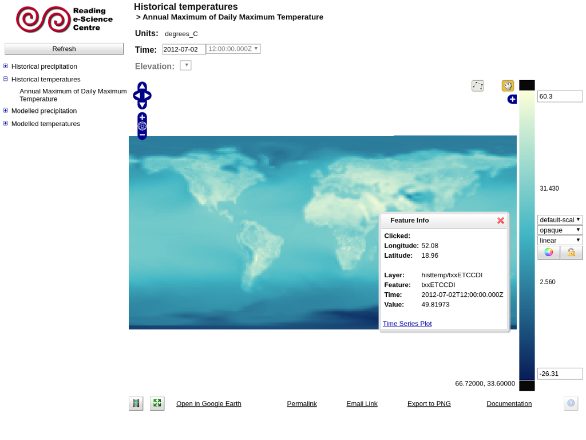Click the Longitude value 52.08

pyautogui.click(x=430, y=246)
